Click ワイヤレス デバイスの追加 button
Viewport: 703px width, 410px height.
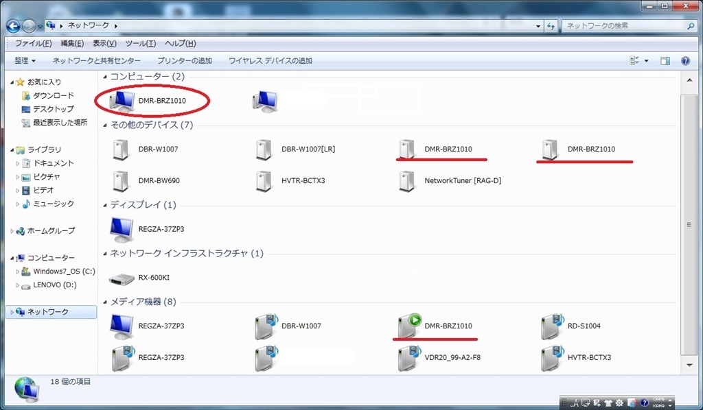pos(270,60)
